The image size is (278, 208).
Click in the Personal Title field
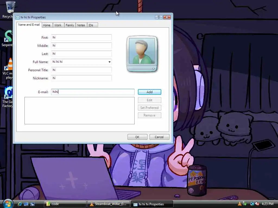(x=81, y=70)
